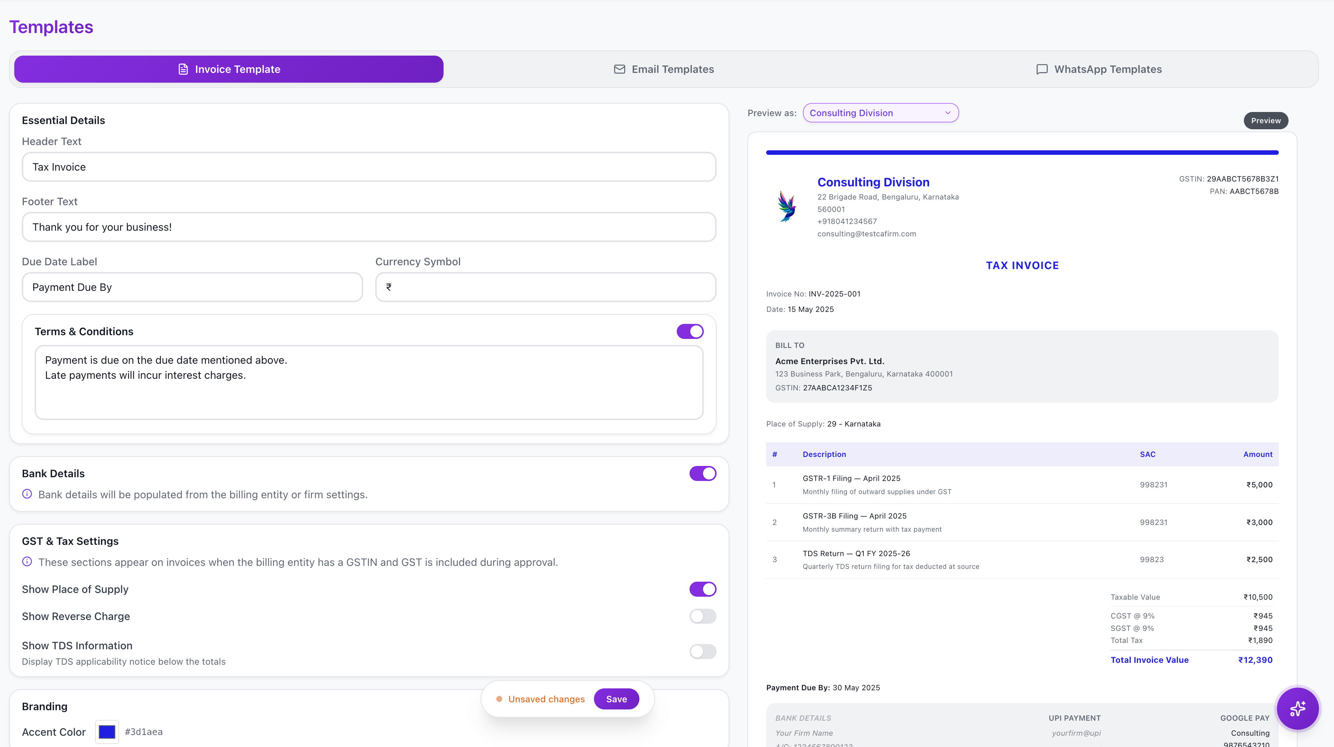
Task: Click the document icon on Invoice Template tab
Action: pyautogui.click(x=183, y=69)
